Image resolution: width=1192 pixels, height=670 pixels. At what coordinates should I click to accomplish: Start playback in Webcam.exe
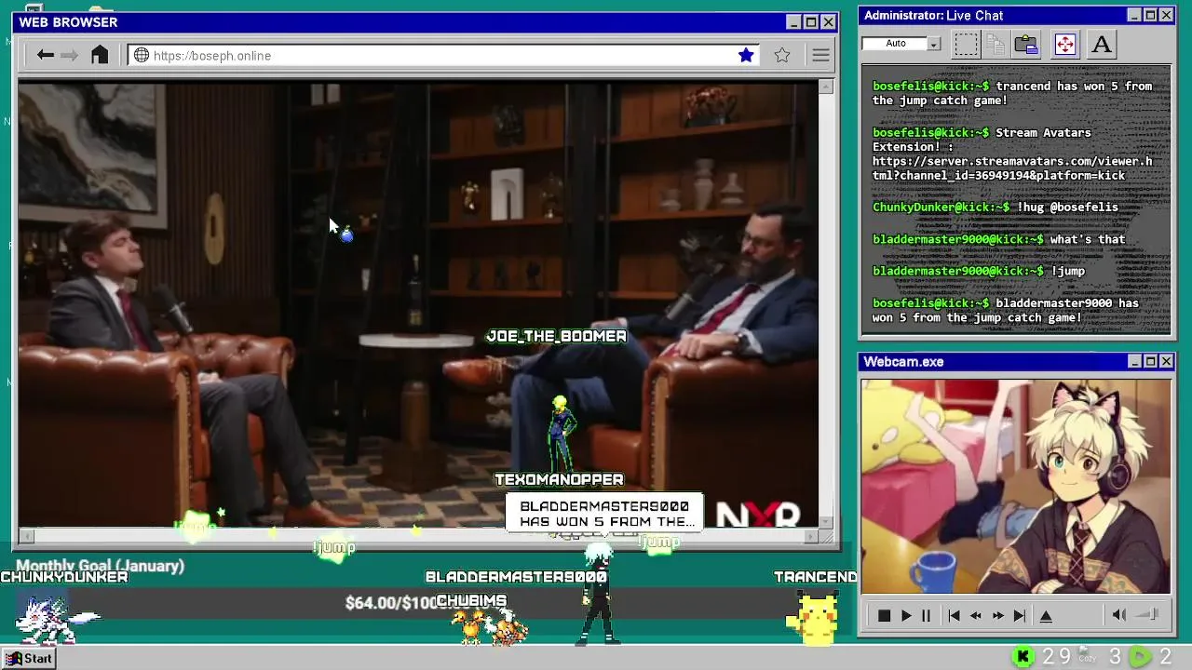click(x=905, y=615)
